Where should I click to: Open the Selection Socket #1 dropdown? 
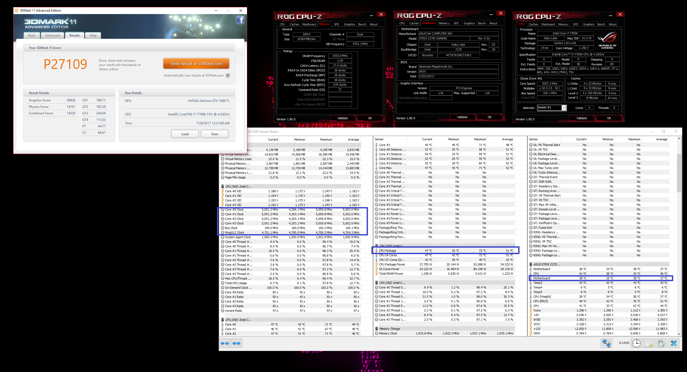[564, 108]
